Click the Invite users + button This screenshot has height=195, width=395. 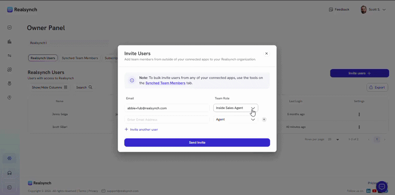[359, 74]
